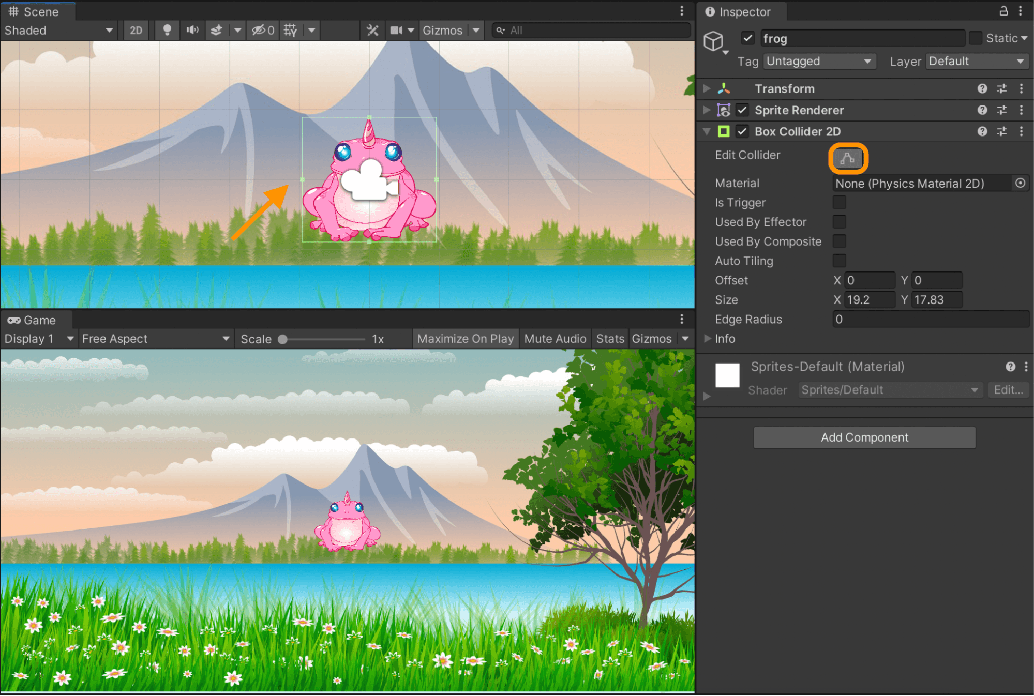Click the Transform component help icon
This screenshot has width=1034, height=696.
(982, 88)
